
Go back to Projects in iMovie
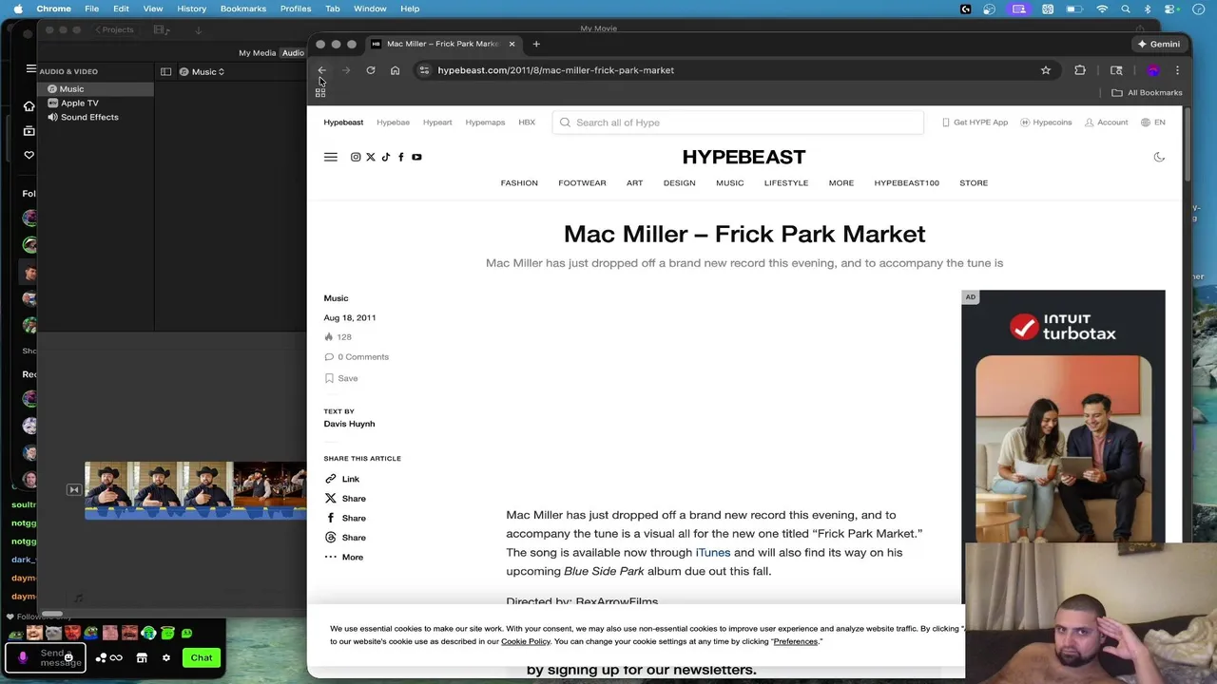(x=114, y=29)
